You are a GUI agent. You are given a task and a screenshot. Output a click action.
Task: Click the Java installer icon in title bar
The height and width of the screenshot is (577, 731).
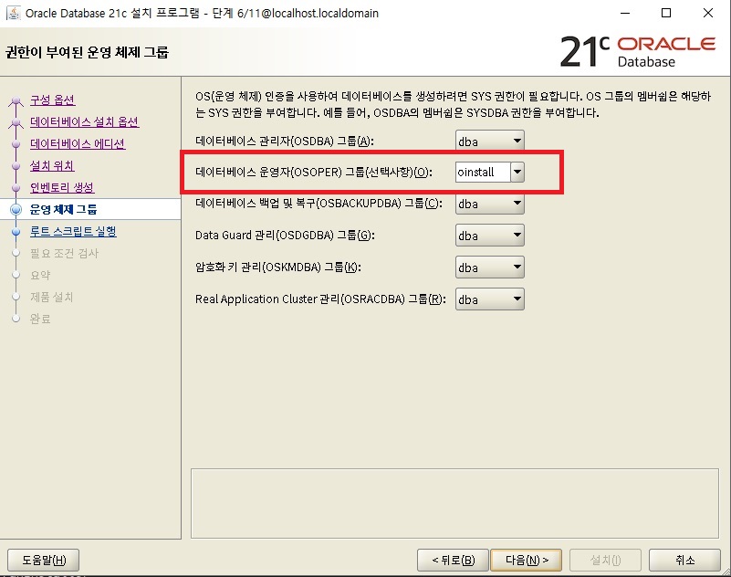[x=13, y=13]
